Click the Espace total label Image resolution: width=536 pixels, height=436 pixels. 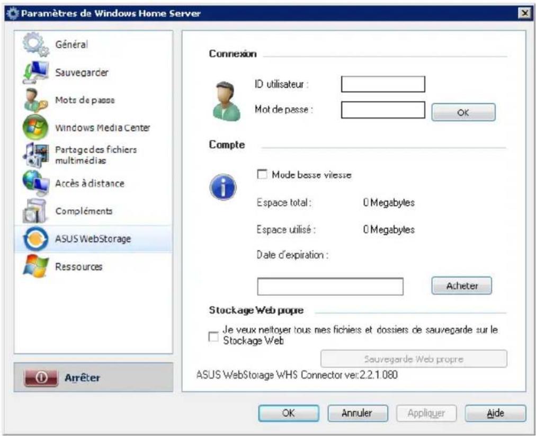tap(284, 202)
